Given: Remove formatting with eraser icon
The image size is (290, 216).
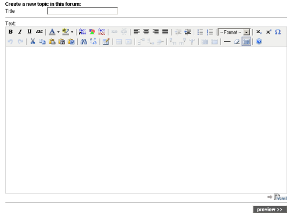Looking at the screenshot, I should [237, 42].
